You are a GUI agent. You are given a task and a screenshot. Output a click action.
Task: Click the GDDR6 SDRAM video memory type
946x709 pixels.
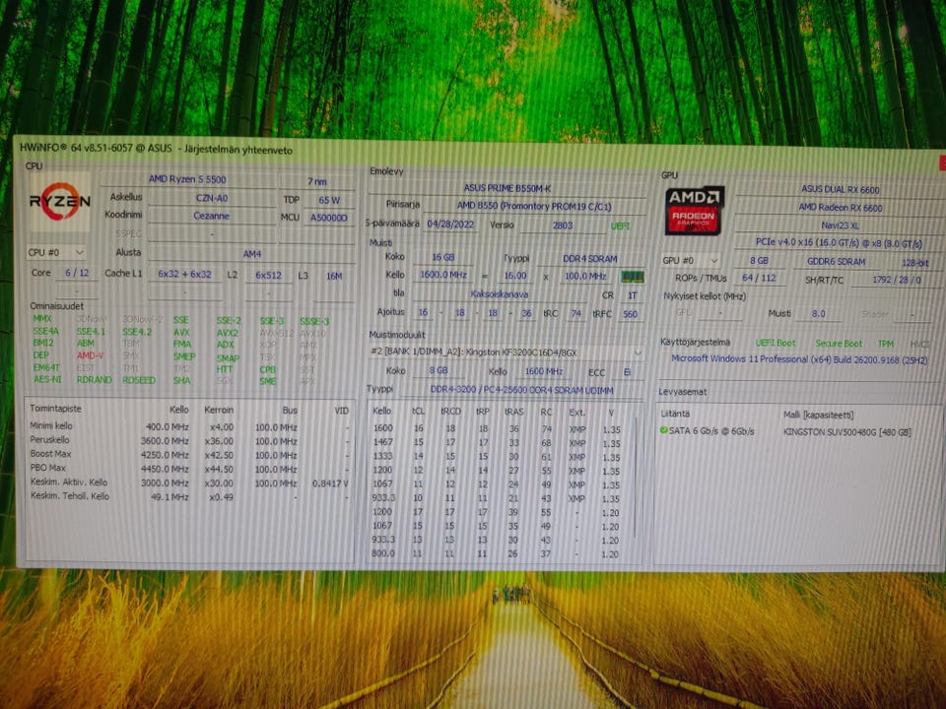click(x=837, y=262)
